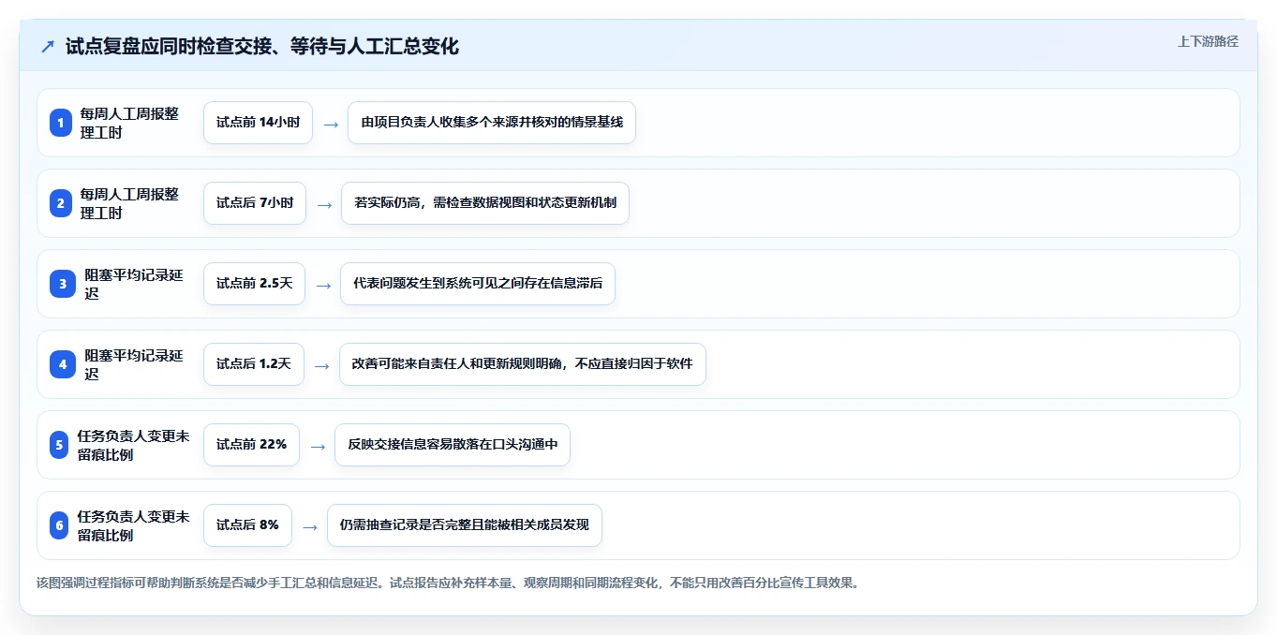
Task: Click 阻塞平均记录延迟 label in row 3
Action: (x=134, y=284)
